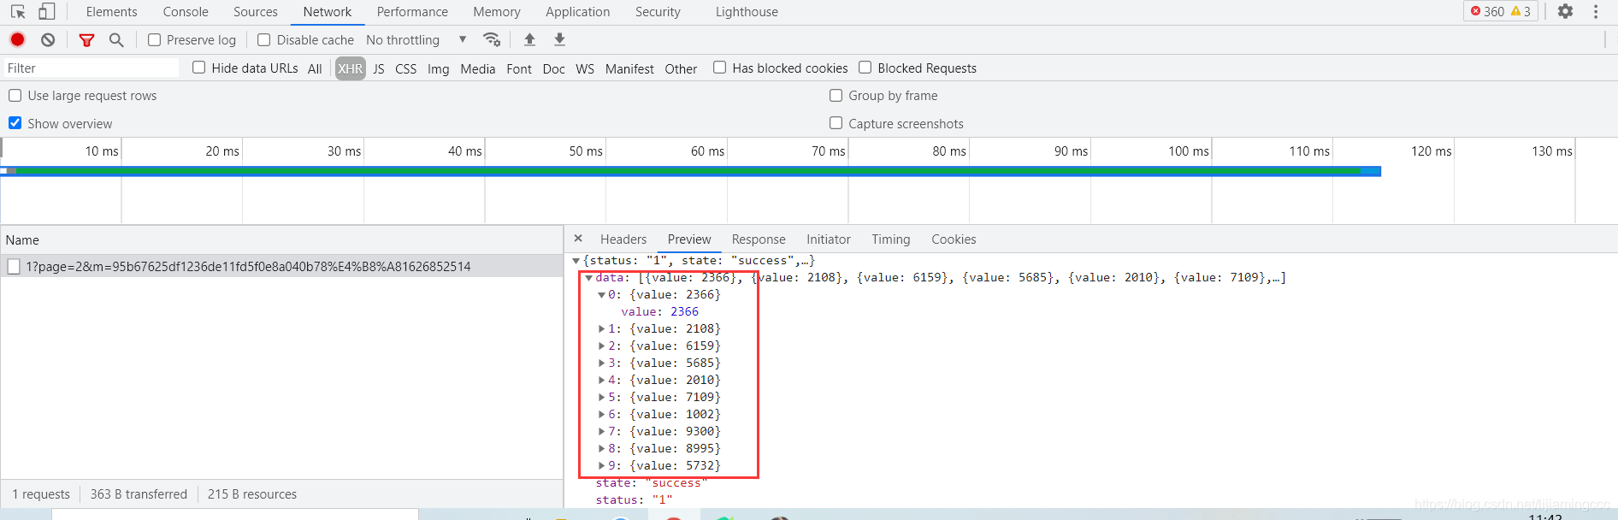Switch to the Console panel
1618x520 pixels.
pos(186,12)
